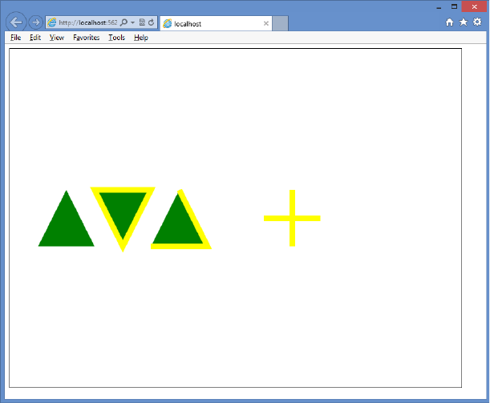This screenshot has width=490, height=403.
Task: Minimize the browser window
Action: [439, 7]
